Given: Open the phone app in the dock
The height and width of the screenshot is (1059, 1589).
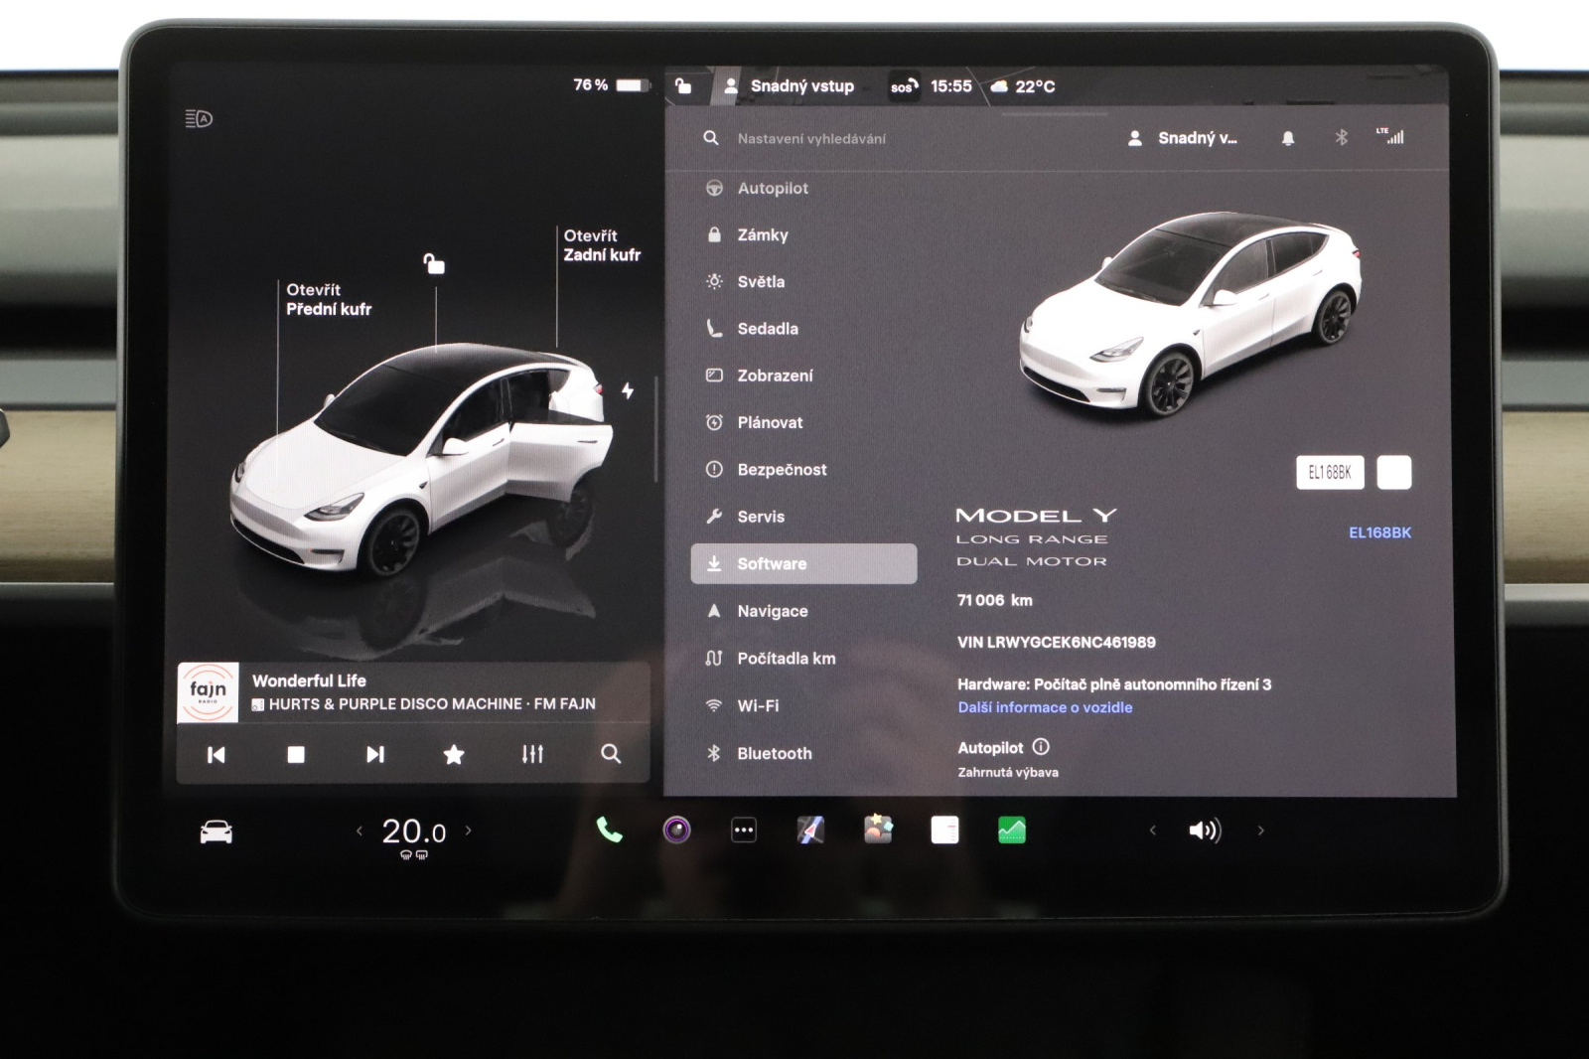Looking at the screenshot, I should click(609, 830).
